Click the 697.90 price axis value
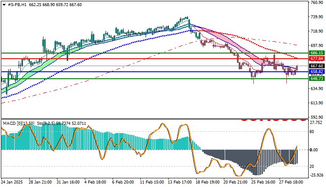Screen dimensions: 326x187 coord(316,46)
